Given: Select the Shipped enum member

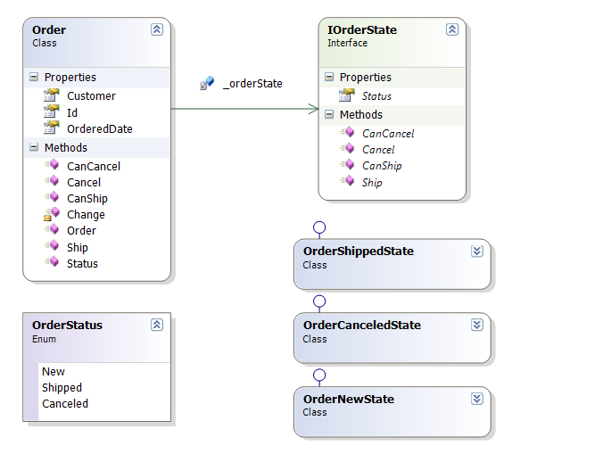Looking at the screenshot, I should pyautogui.click(x=62, y=388).
